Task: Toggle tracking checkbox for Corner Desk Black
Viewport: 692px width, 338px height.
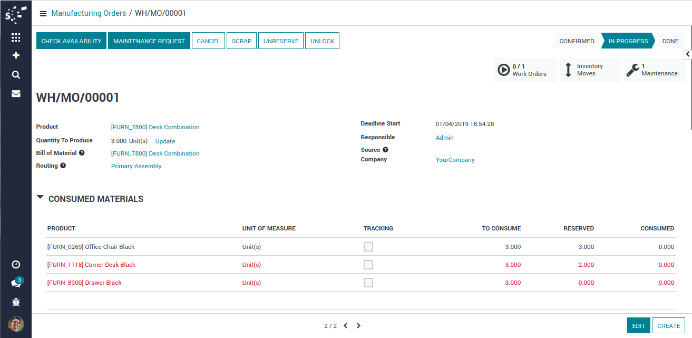Action: tap(368, 265)
